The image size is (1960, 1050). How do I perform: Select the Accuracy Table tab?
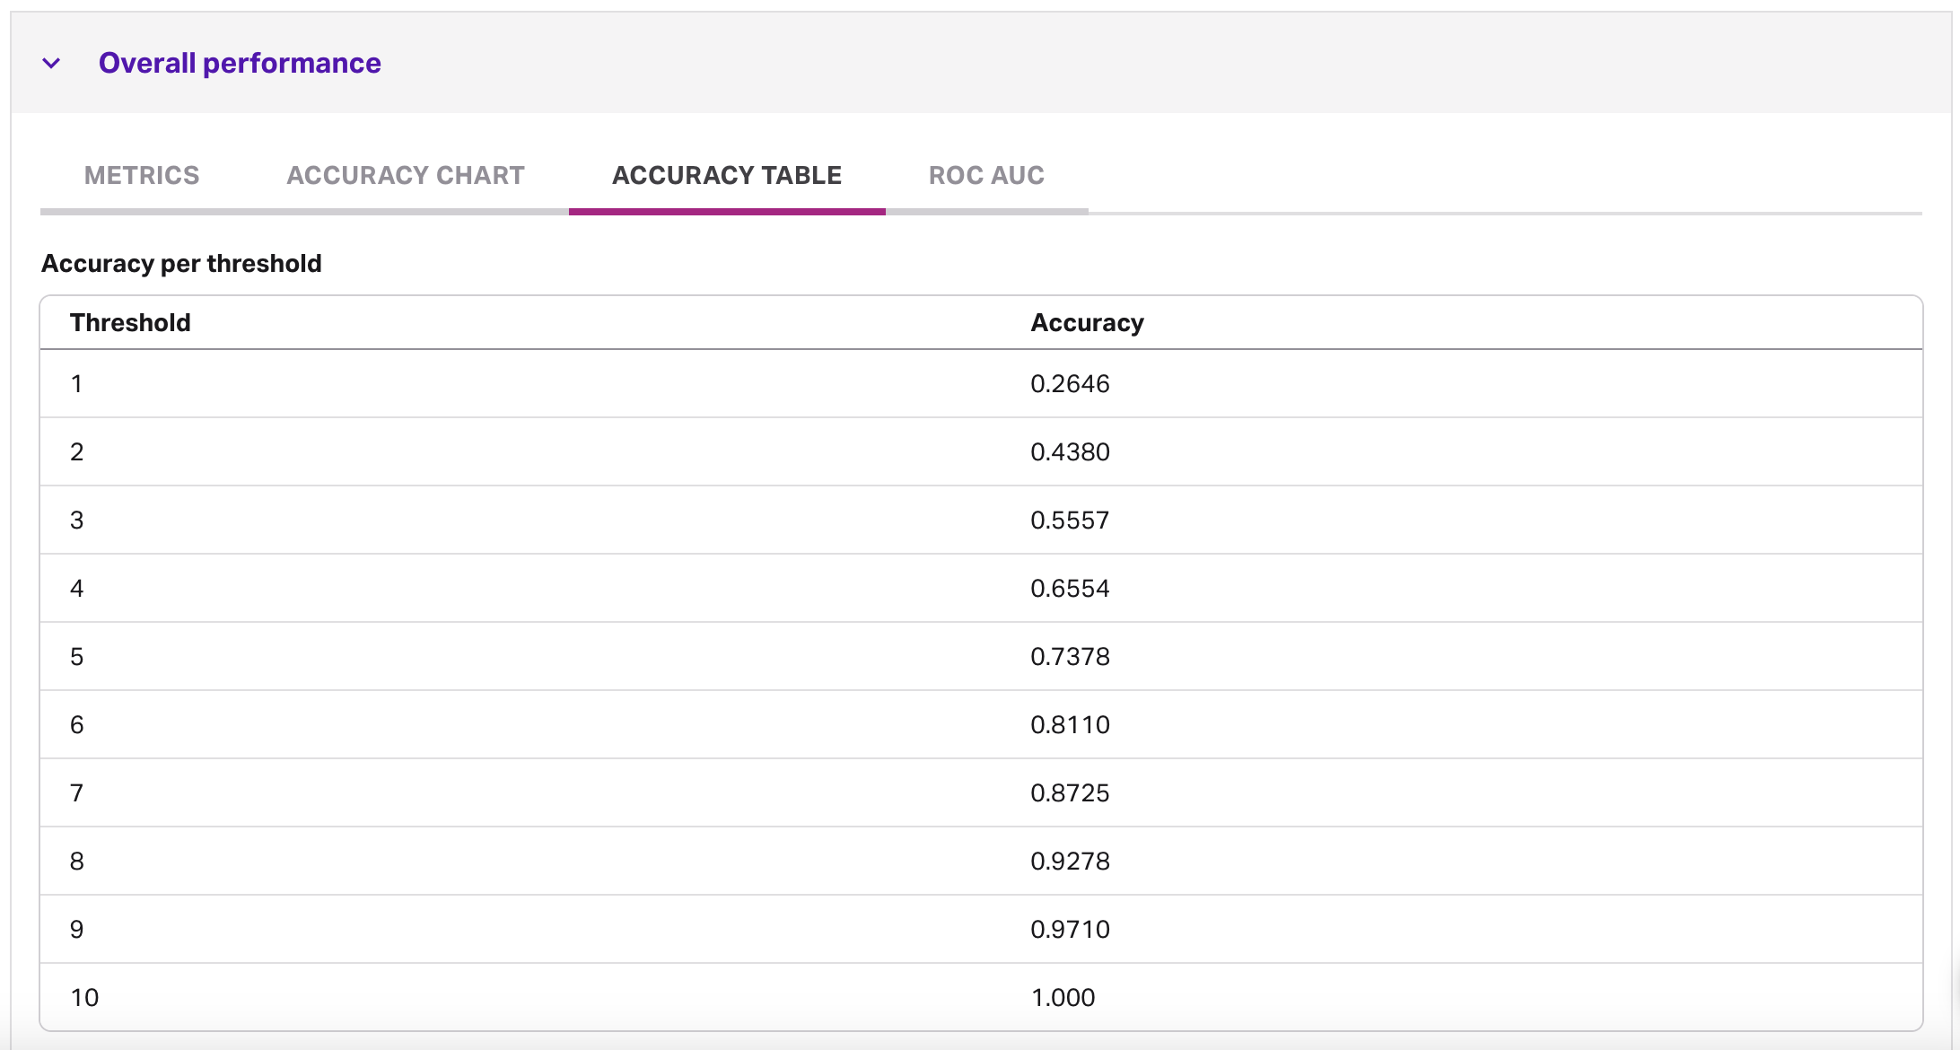pos(726,175)
